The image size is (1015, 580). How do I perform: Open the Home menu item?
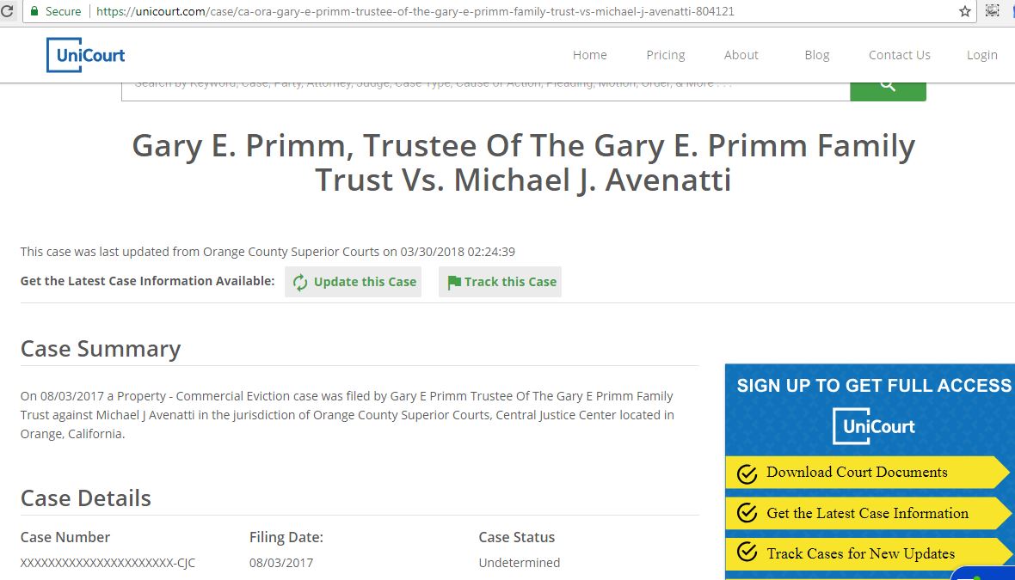coord(590,55)
